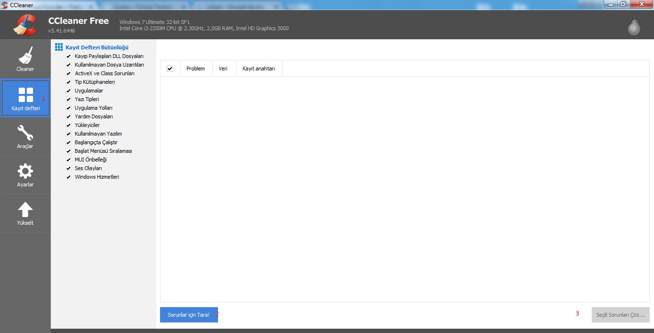Uncheck the Yazı Tipleri option
654x333 pixels.
[69, 99]
